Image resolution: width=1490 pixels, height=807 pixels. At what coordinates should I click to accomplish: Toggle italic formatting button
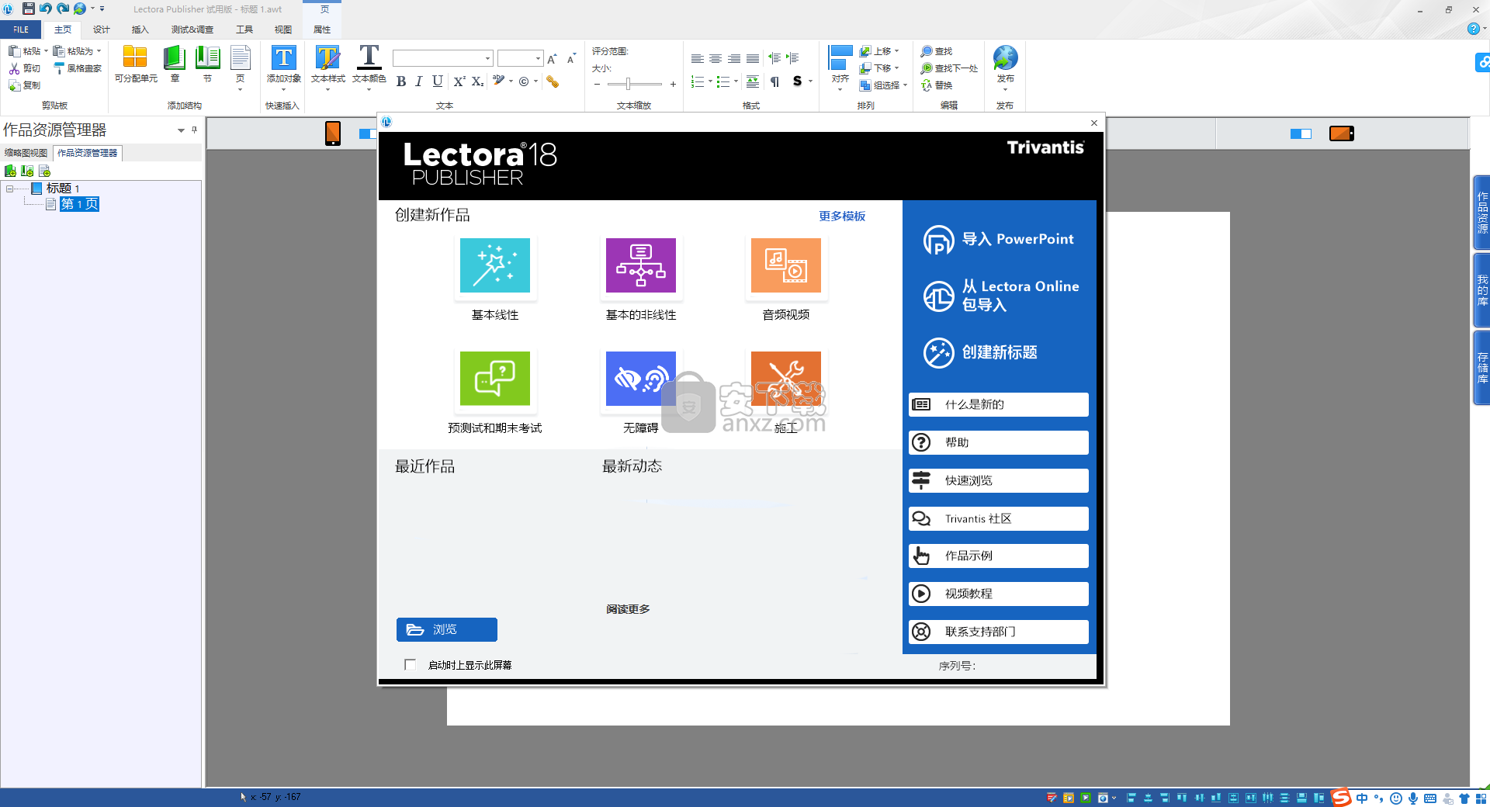tap(419, 81)
